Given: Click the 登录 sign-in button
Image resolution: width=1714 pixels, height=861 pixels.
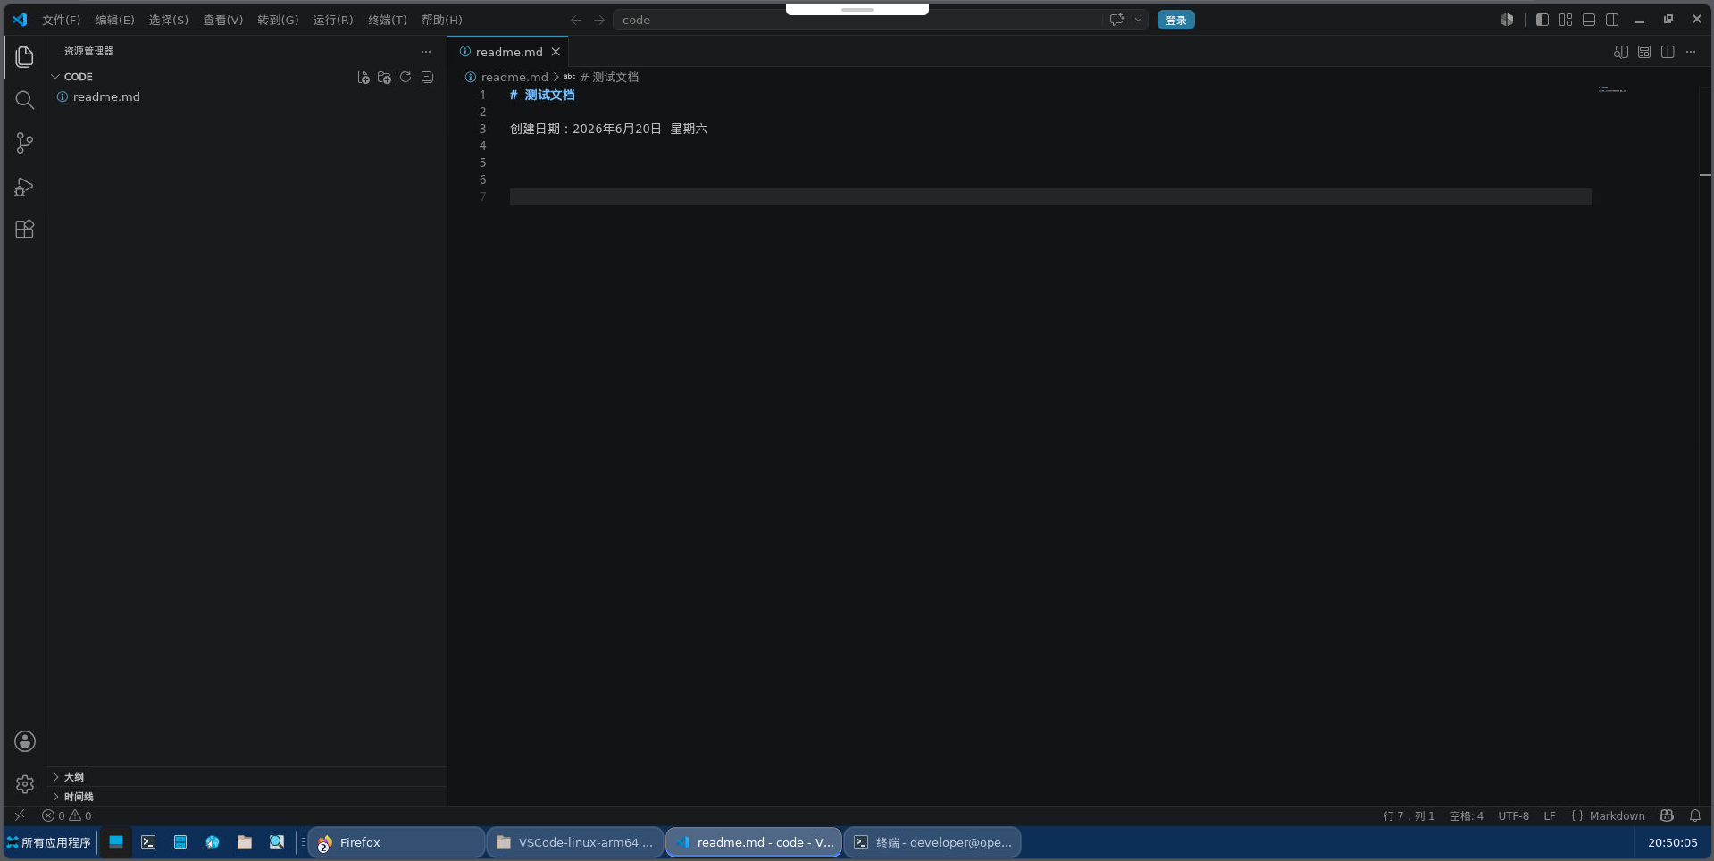Looking at the screenshot, I should click(1176, 20).
